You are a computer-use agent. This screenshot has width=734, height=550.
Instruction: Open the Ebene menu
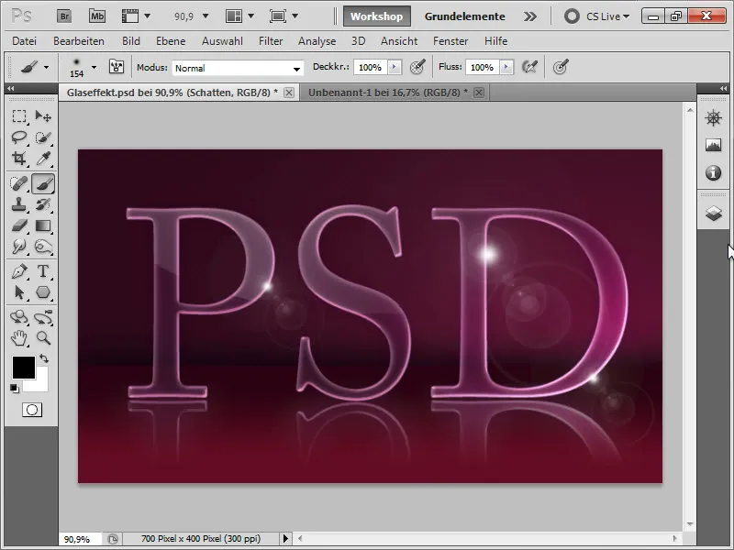(171, 41)
